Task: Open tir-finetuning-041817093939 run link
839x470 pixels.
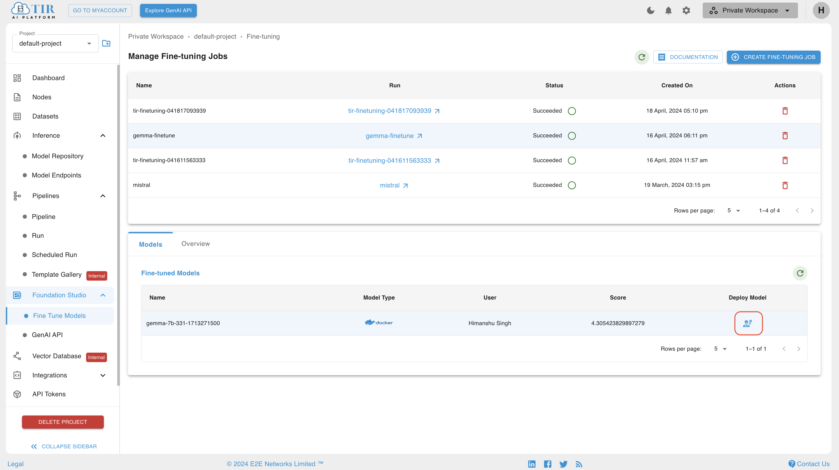Action: point(394,111)
